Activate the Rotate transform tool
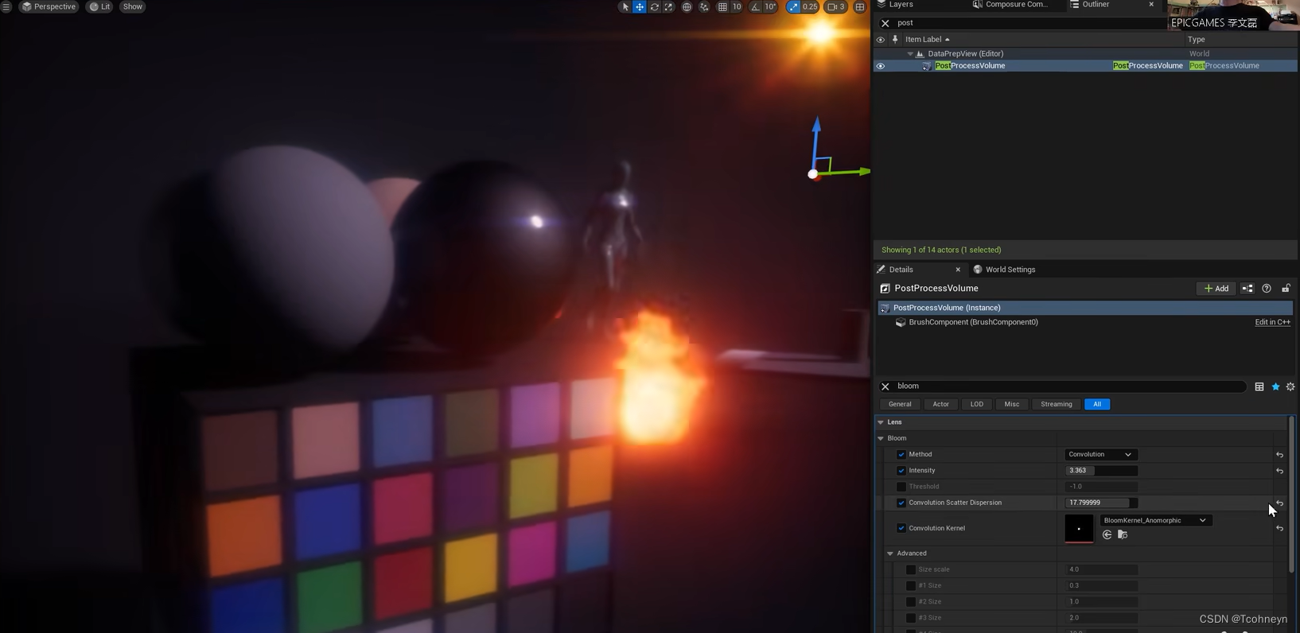This screenshot has height=633, width=1300. [654, 7]
